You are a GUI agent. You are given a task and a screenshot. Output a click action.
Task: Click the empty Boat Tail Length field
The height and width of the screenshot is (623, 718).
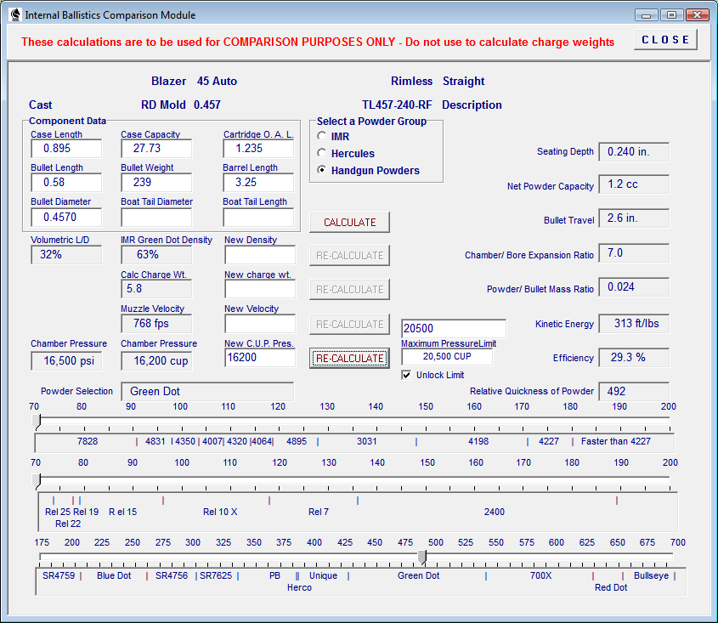(x=258, y=217)
